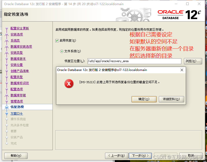Click the 恢复区位置 path input field
The height and width of the screenshot is (162, 207).
coord(134,61)
